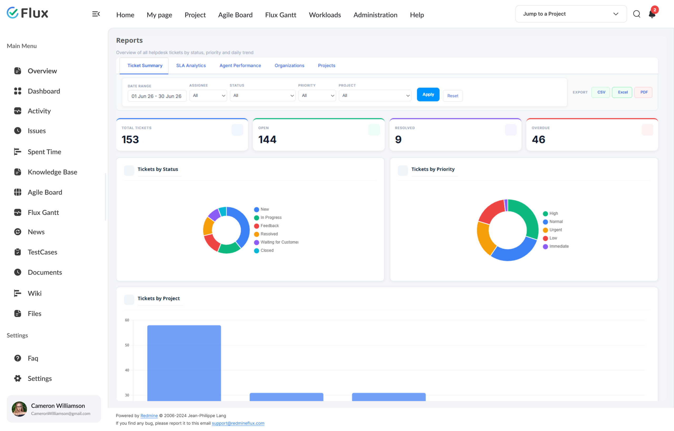Viewport: 674px width, 431px height.
Task: Open the Administration top menu item
Action: coord(375,15)
